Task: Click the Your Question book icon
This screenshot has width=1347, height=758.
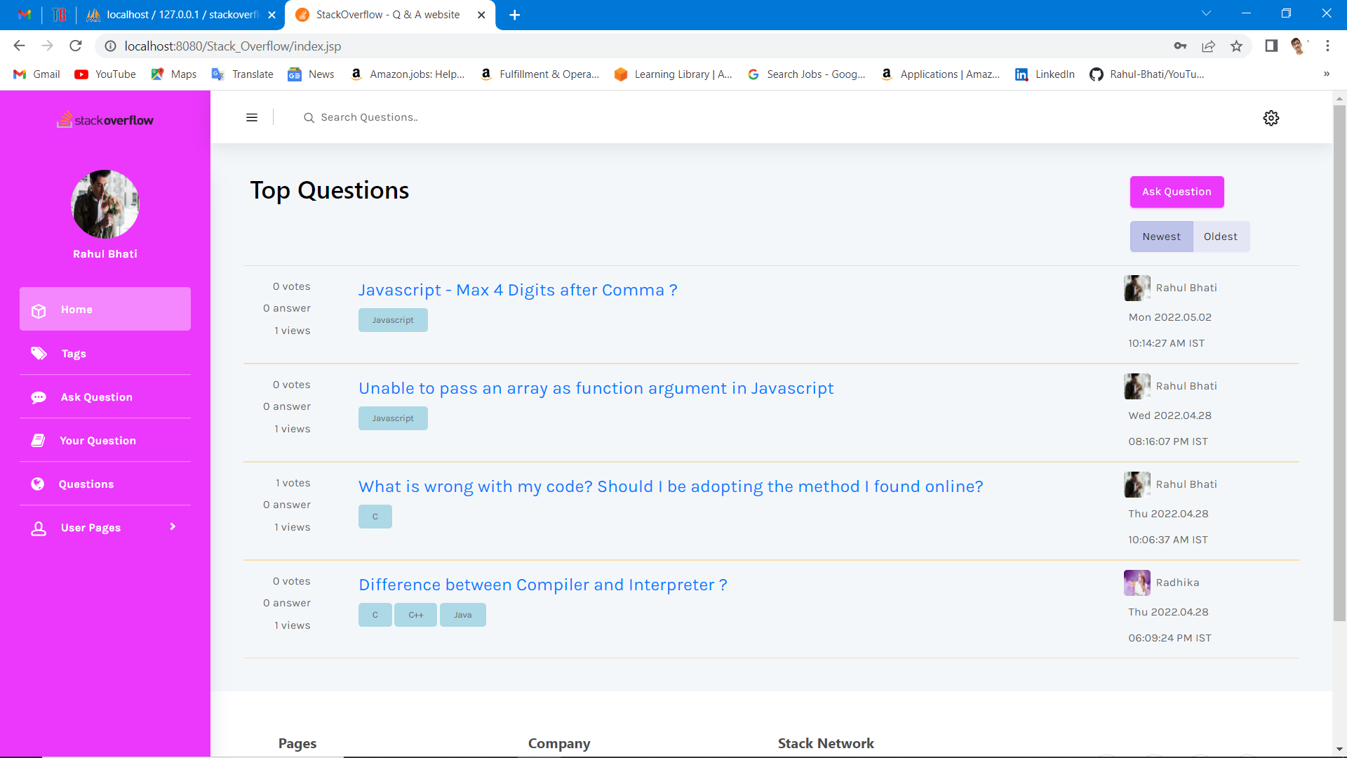Action: pos(39,441)
